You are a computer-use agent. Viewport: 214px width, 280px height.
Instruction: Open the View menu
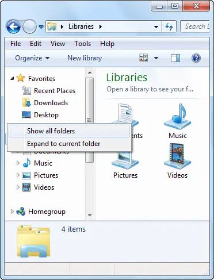[x=58, y=44]
